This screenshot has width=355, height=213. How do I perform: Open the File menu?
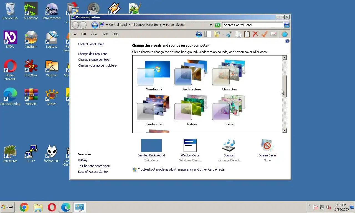[75, 34]
